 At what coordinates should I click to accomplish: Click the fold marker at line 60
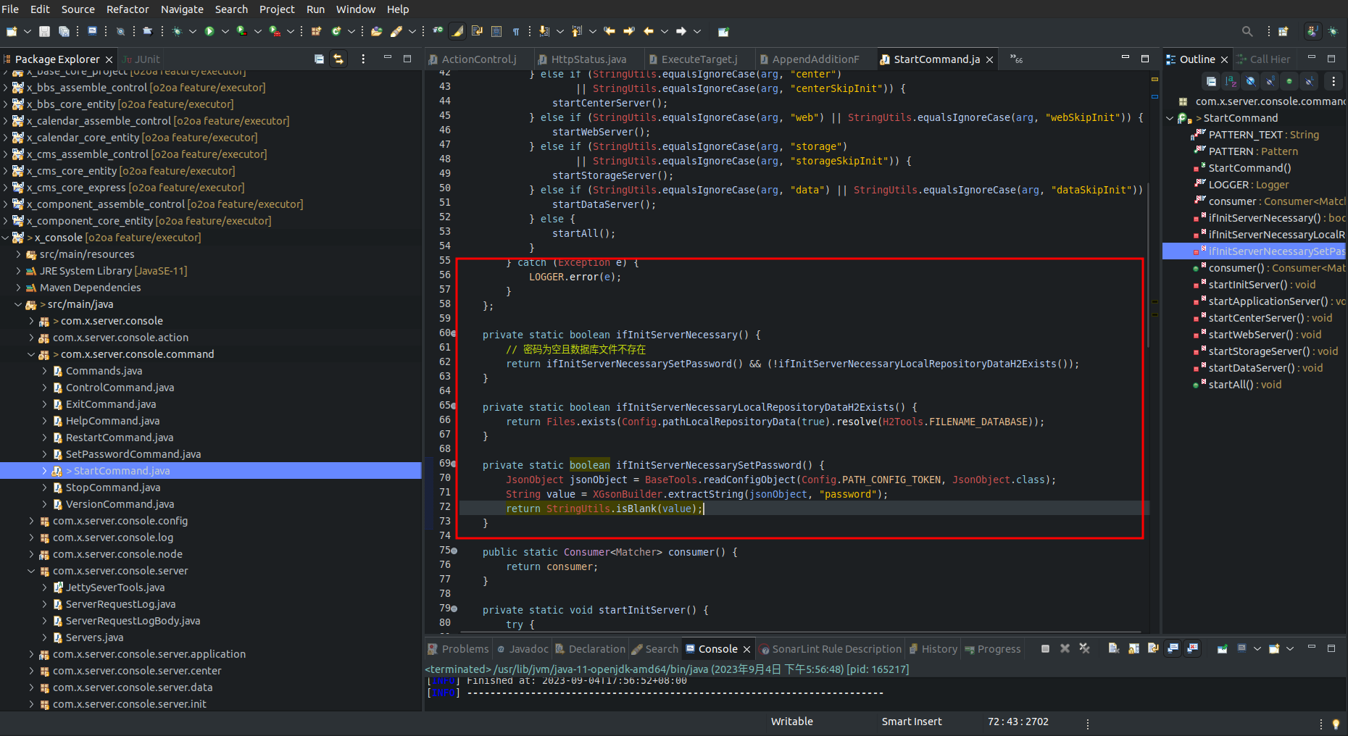click(x=454, y=333)
